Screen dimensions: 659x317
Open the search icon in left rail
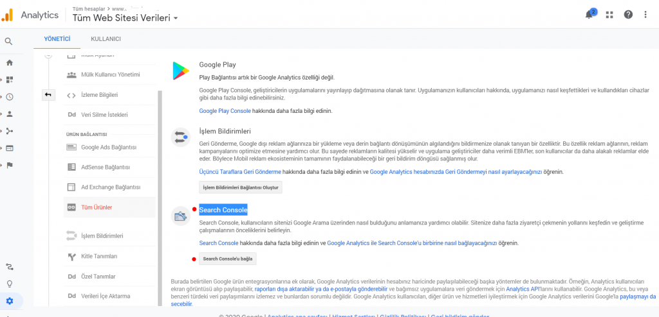(8, 42)
